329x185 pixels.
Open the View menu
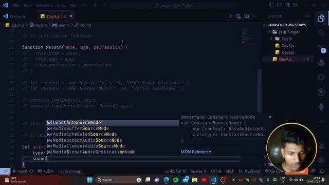point(61,6)
